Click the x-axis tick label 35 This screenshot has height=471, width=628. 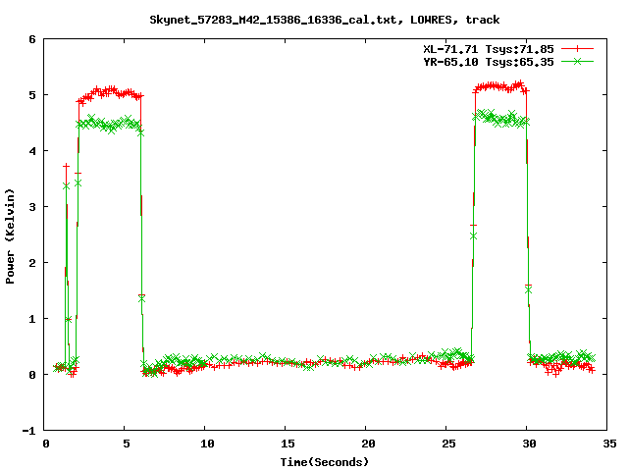coord(610,444)
